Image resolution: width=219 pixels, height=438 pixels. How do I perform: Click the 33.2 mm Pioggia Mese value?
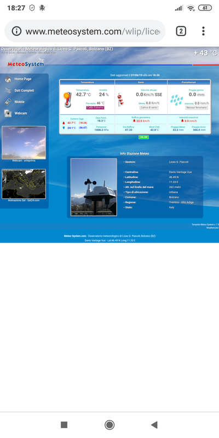point(178,130)
